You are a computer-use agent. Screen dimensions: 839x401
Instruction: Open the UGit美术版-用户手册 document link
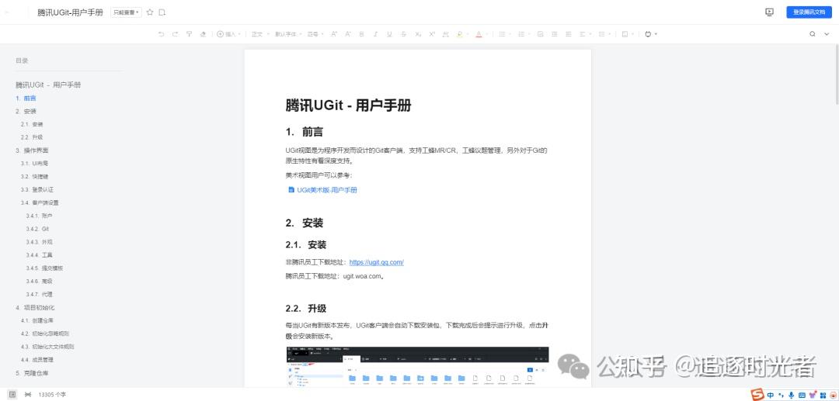(322, 189)
